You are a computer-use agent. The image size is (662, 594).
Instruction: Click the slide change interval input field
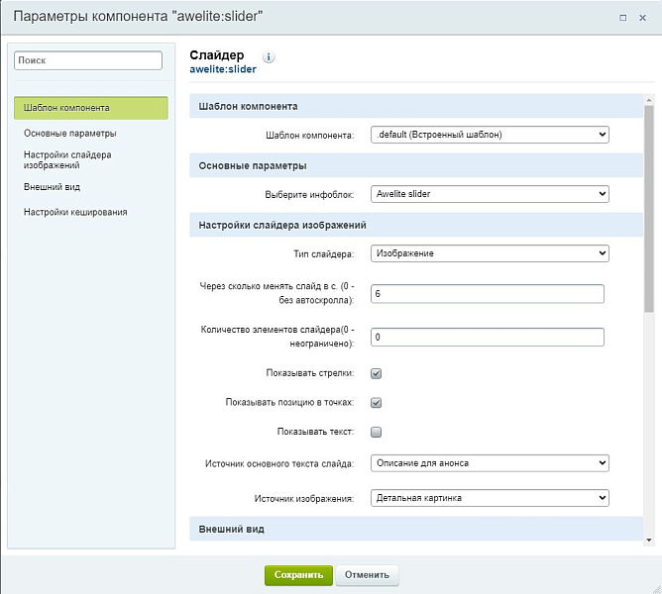click(x=487, y=293)
